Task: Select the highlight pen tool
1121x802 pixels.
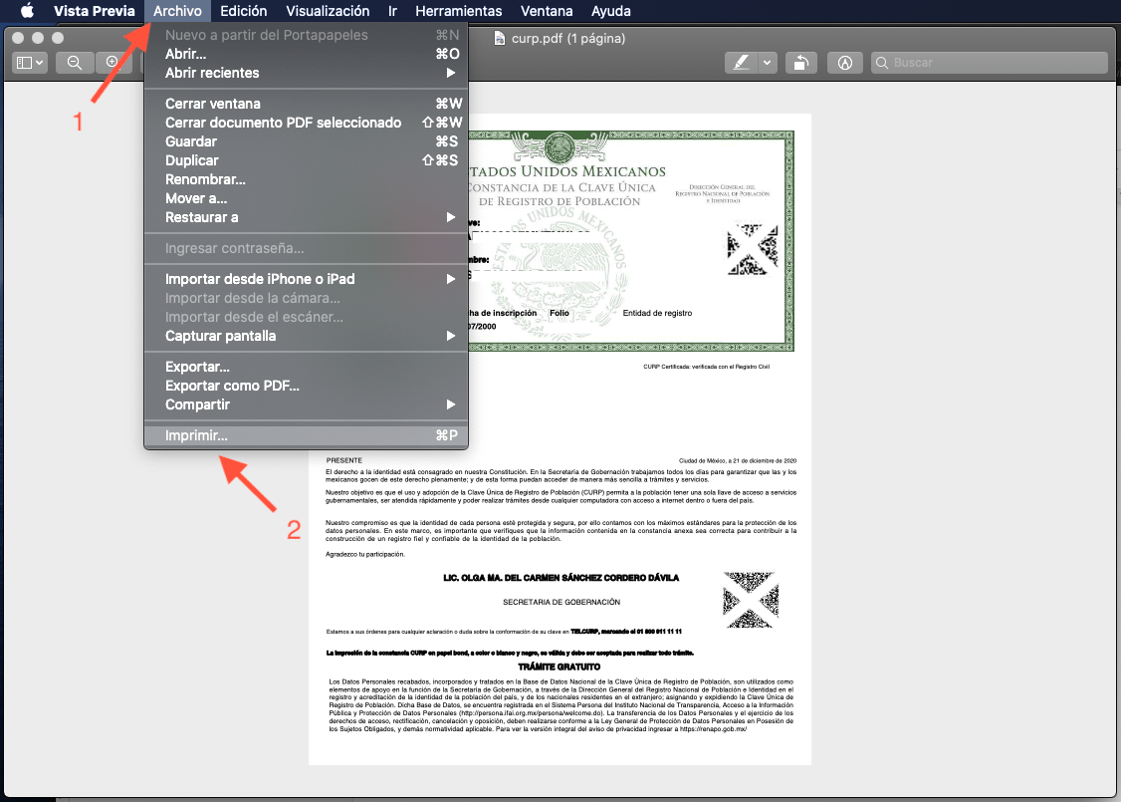Action: pos(740,63)
